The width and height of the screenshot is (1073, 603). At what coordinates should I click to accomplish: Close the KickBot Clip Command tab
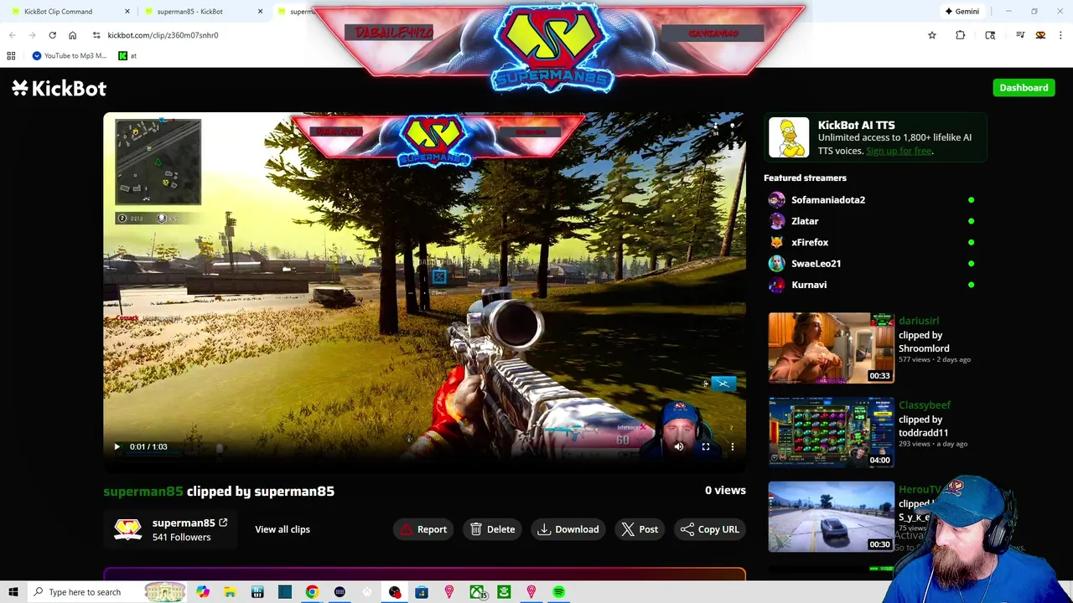pyautogui.click(x=127, y=12)
